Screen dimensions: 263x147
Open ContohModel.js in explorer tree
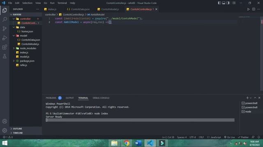(25, 44)
